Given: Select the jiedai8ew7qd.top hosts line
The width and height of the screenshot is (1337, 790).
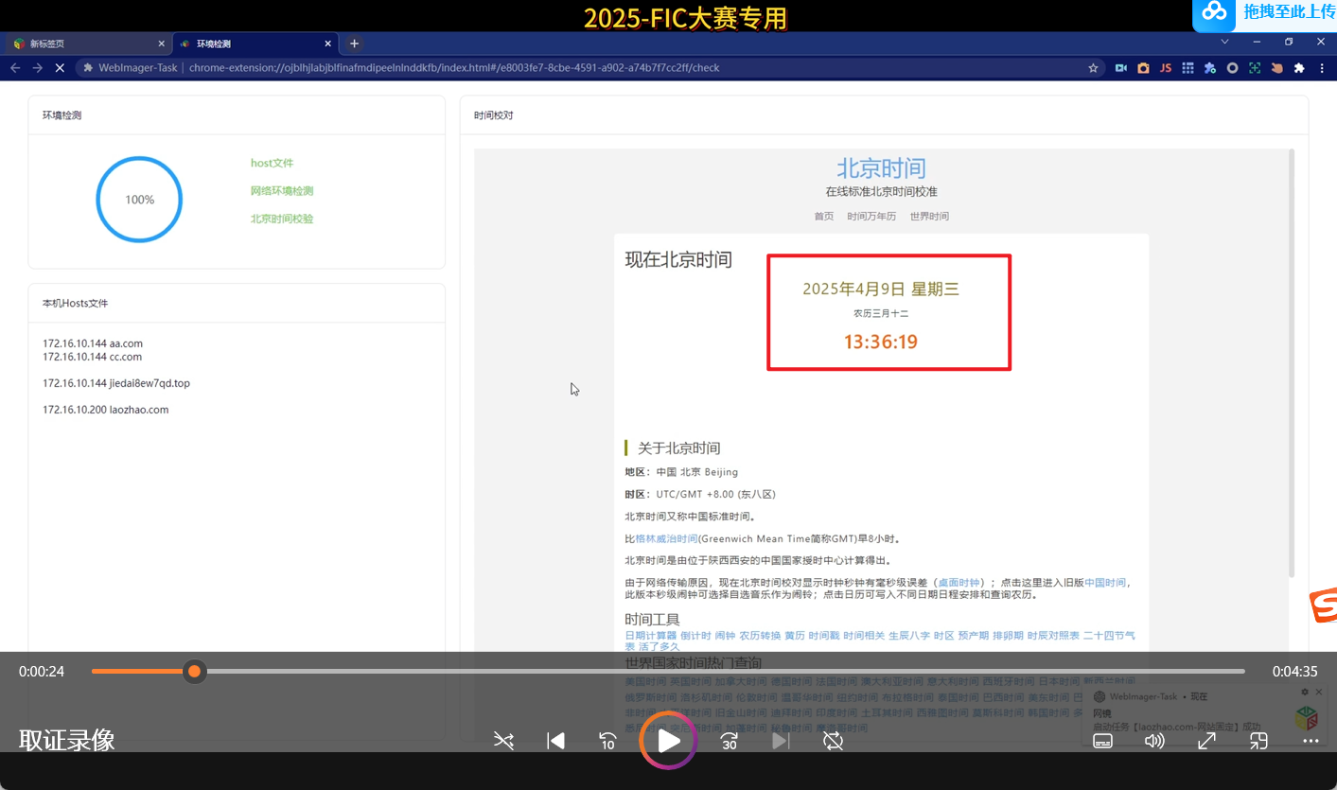Looking at the screenshot, I should point(116,383).
